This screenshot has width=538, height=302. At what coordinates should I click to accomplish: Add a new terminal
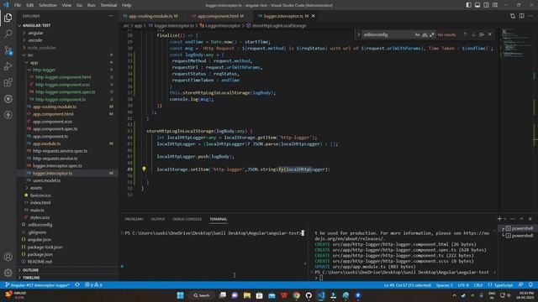point(499,219)
